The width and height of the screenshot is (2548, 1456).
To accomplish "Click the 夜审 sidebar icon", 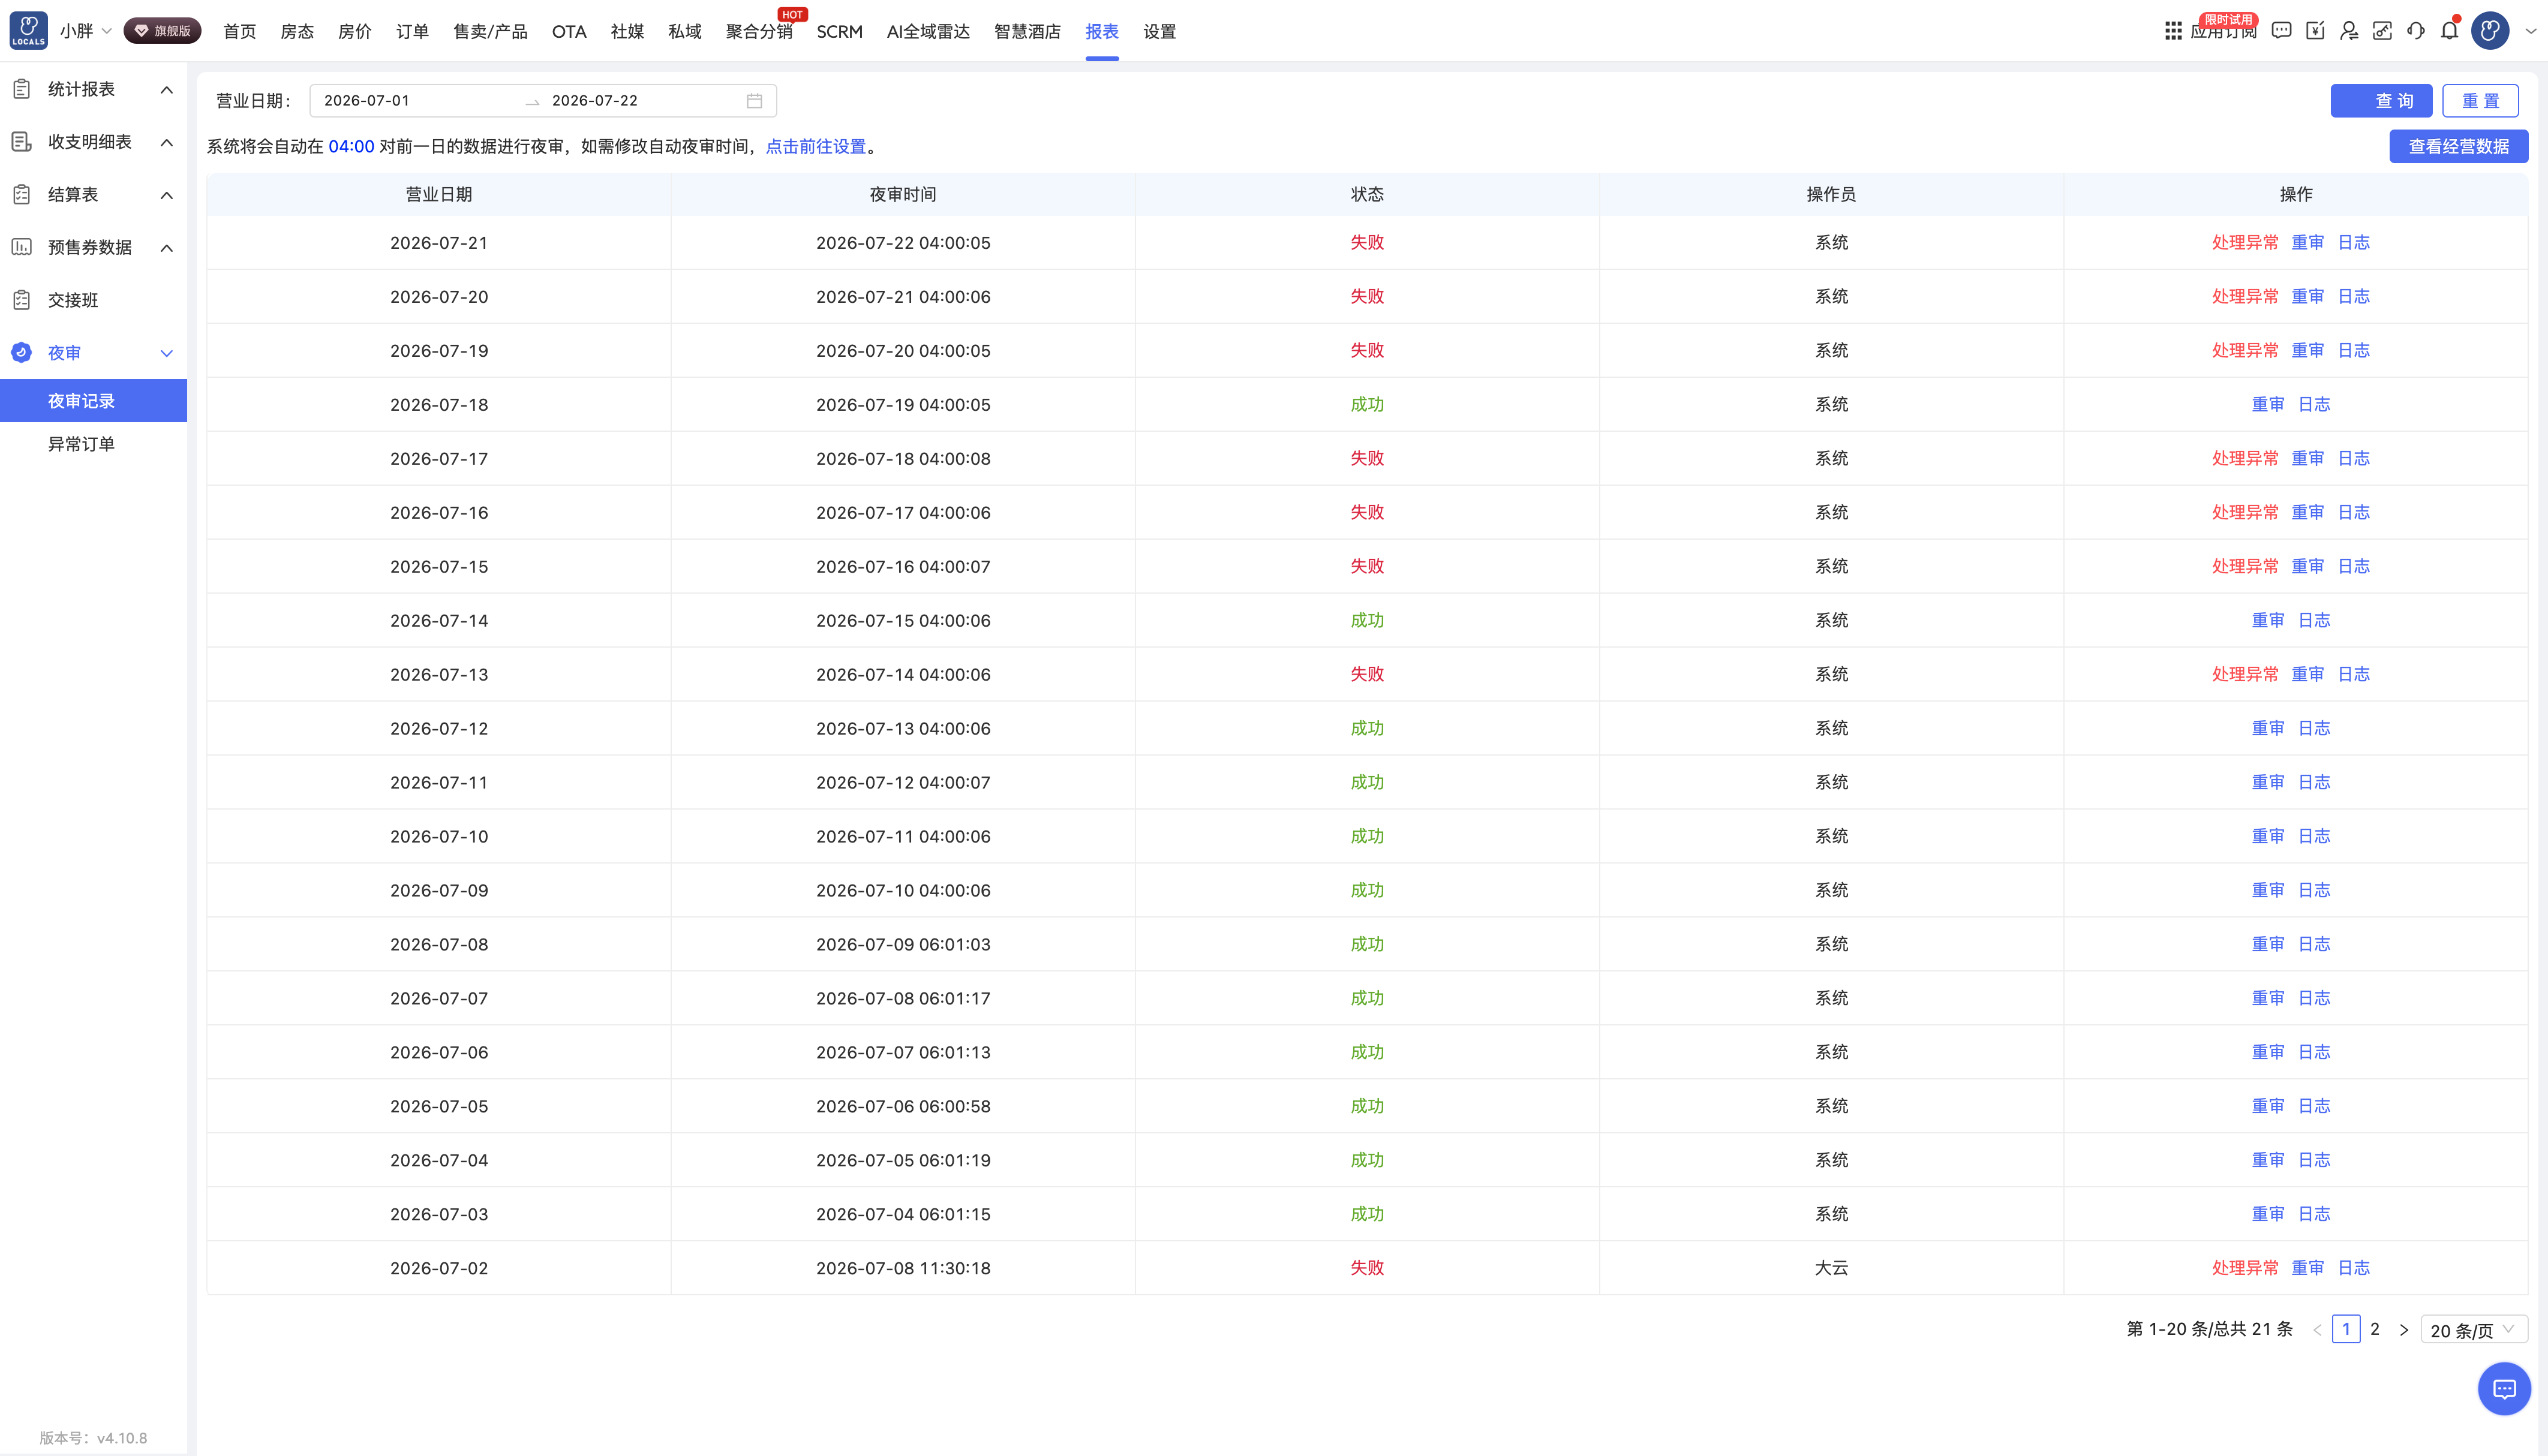I will click(22, 353).
